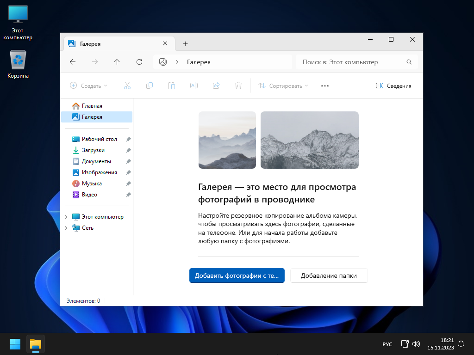Click the Добавление папки button

(329, 275)
